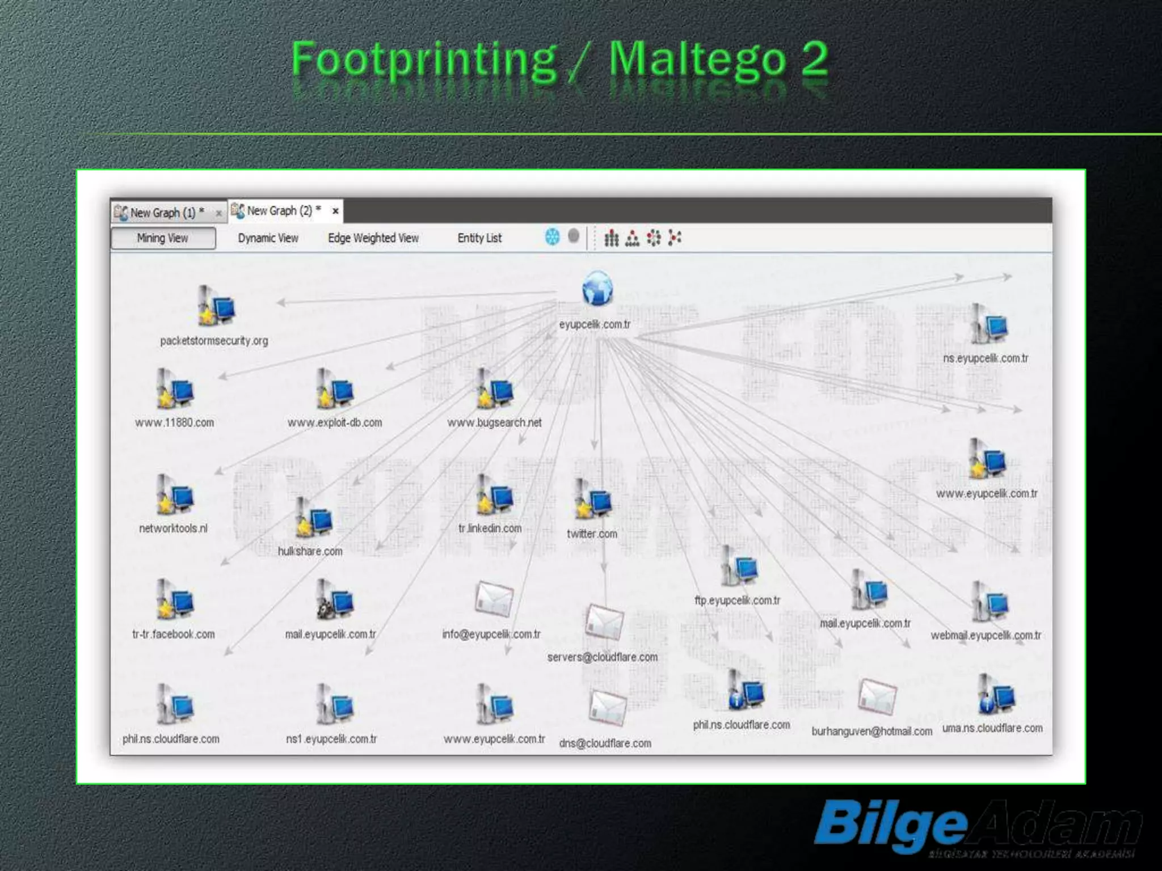Switch to Dynamic View
The image size is (1162, 871).
click(x=268, y=238)
